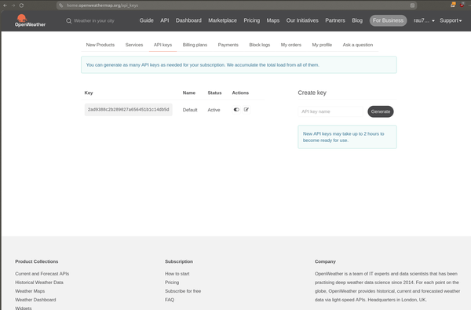
Task: Select the API key string 2ad9388c...
Action: [x=128, y=110]
